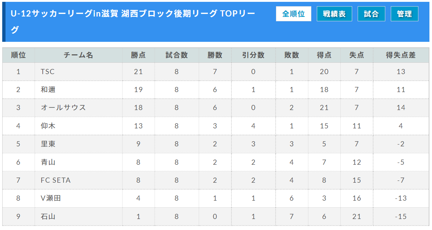Image resolution: width=432 pixels, height=230 pixels.
Task: Click the オールサウス team name
Action: tap(63, 107)
